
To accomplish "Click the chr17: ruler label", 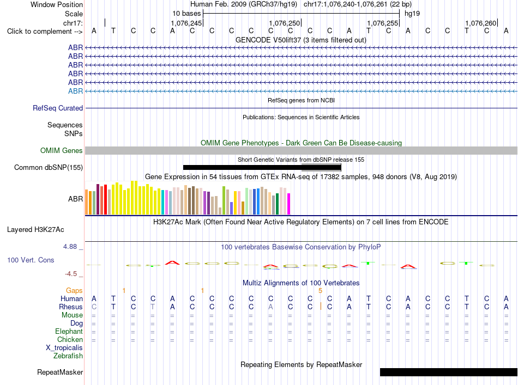I will (x=73, y=23).
